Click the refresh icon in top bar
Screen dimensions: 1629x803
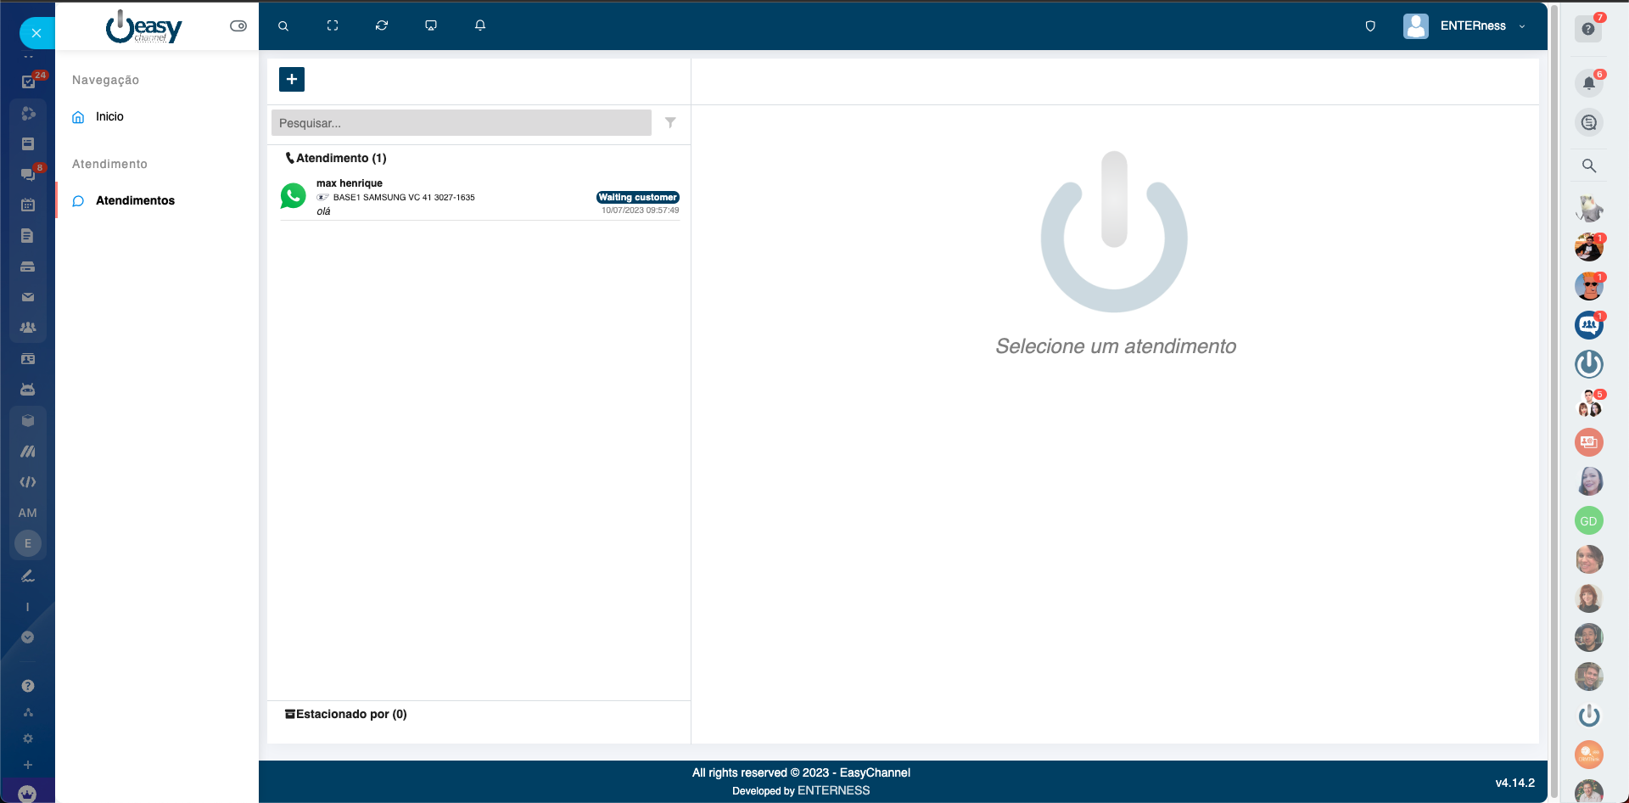tap(382, 26)
